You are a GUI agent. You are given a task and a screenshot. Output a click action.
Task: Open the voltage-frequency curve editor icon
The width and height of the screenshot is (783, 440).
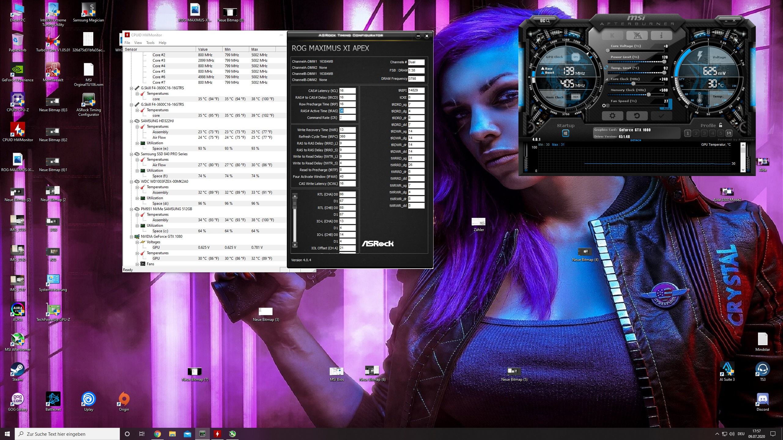[x=607, y=79]
